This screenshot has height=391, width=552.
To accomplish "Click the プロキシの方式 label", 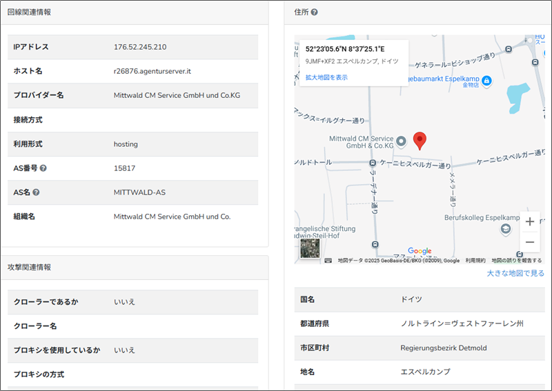I will [x=39, y=374].
